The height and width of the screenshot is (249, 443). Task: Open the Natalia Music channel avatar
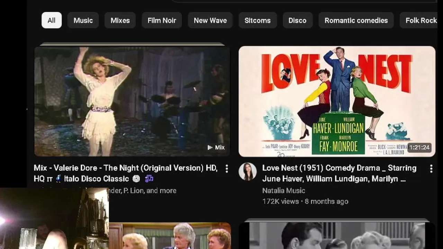248,172
